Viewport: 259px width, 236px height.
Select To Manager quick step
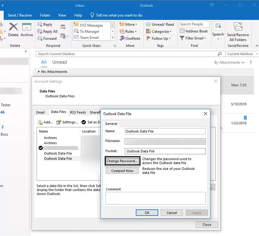pyautogui.click(x=90, y=31)
